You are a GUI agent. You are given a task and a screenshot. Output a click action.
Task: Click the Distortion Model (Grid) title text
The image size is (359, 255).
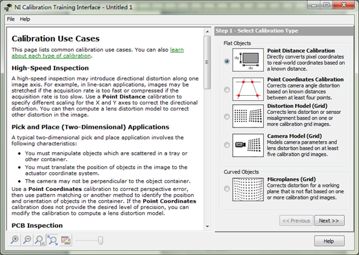pos(297,106)
